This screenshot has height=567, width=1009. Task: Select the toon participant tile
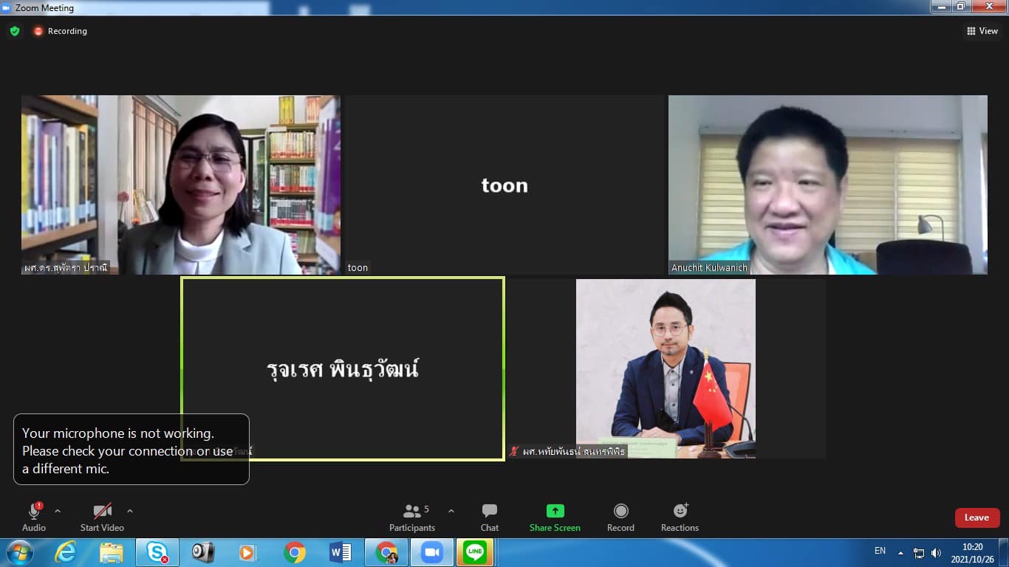pos(504,185)
